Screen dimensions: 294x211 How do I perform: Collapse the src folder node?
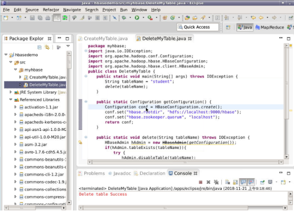point(11,62)
